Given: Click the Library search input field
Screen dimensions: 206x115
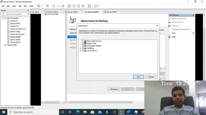Looking at the screenshot, I should pos(15,14).
